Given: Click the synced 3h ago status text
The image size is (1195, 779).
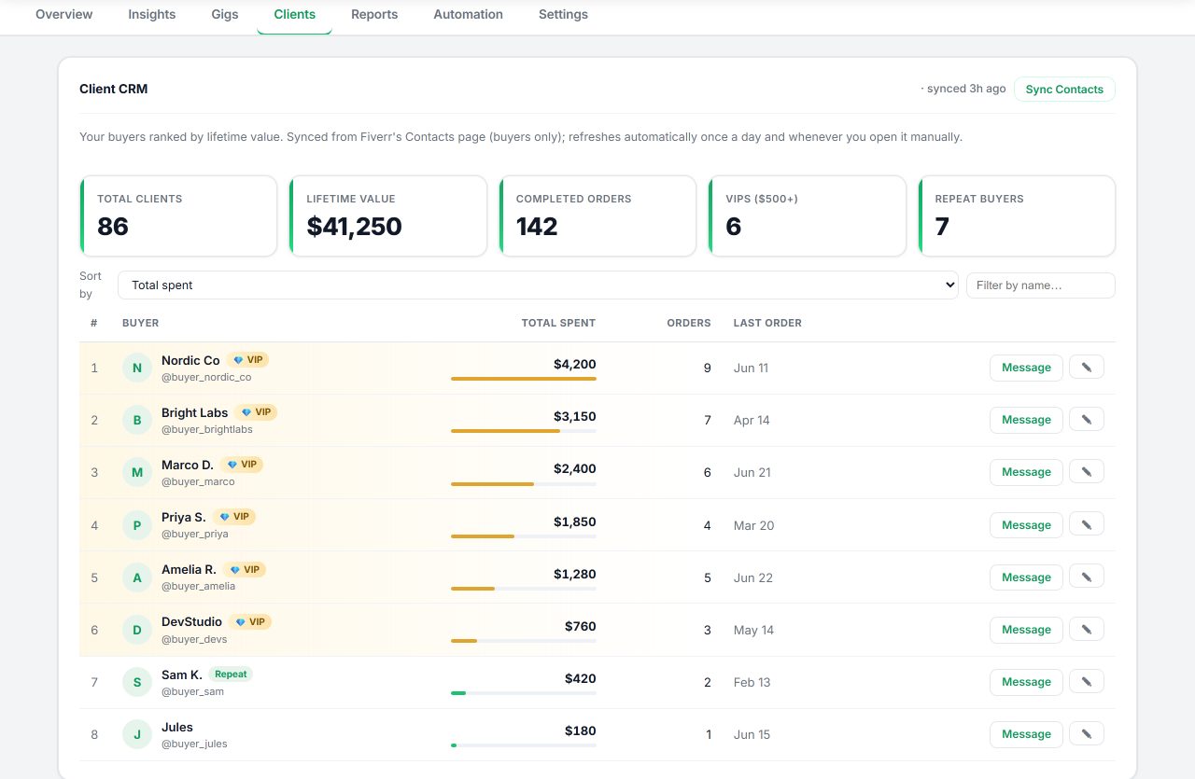Looking at the screenshot, I should (x=963, y=89).
